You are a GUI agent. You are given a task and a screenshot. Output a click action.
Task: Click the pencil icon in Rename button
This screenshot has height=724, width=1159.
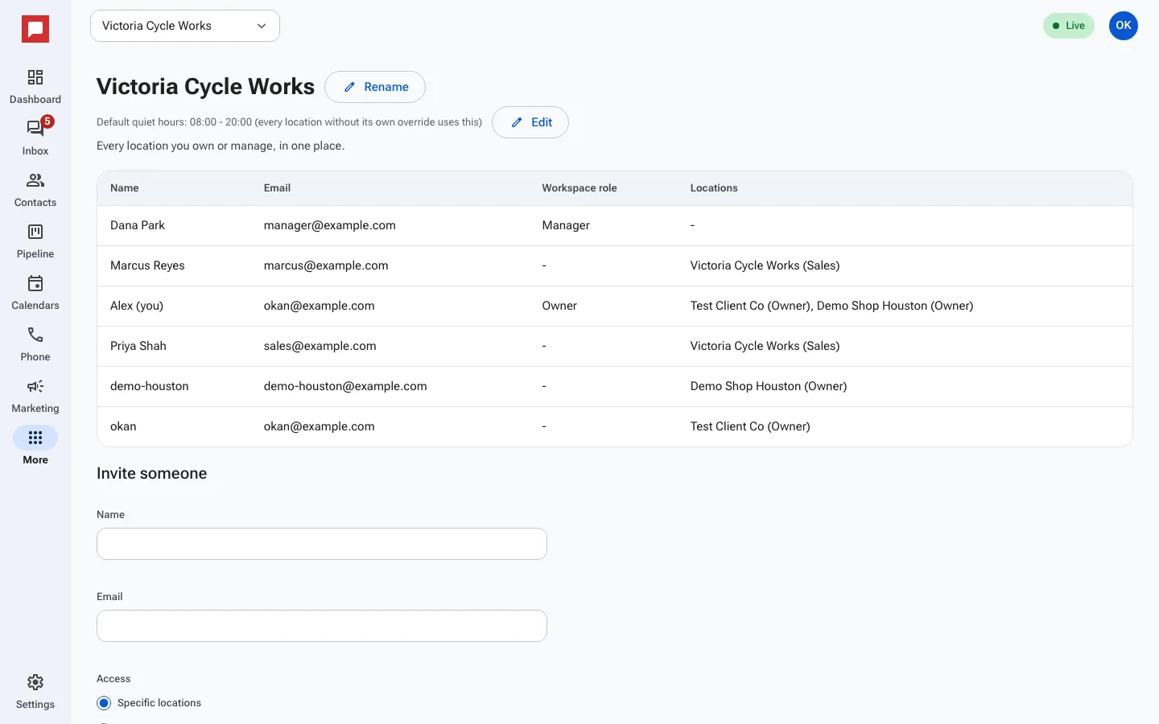click(349, 87)
